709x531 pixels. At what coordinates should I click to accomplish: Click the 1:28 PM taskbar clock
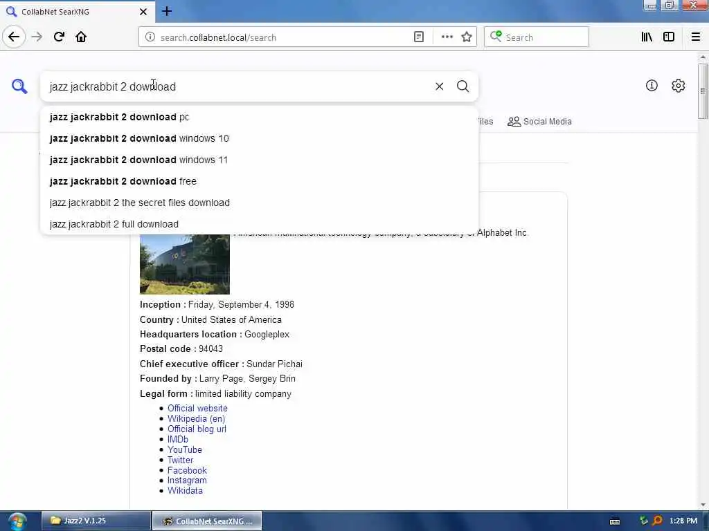(x=683, y=521)
